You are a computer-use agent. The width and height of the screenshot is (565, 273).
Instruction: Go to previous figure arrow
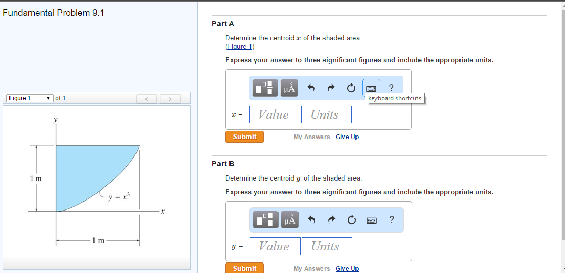coord(147,98)
